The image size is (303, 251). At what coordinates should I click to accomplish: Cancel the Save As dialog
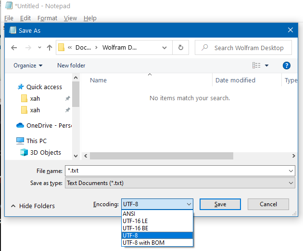coord(268,204)
